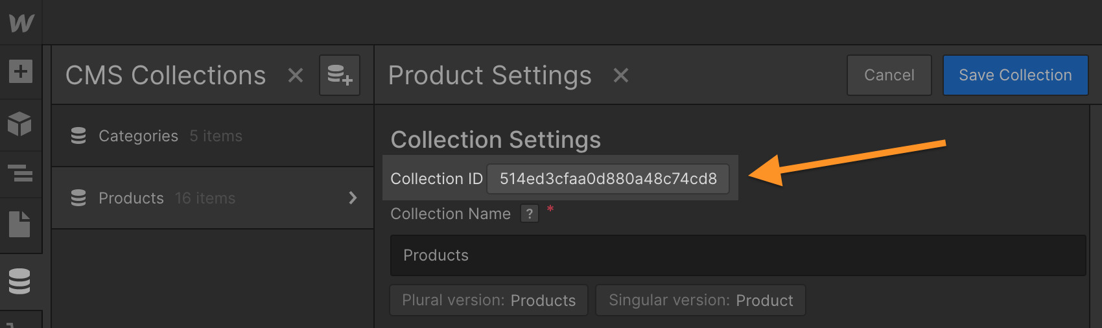Screen dimensions: 1102x328
Task: Open the Add Elements plus panel
Action: [21, 71]
